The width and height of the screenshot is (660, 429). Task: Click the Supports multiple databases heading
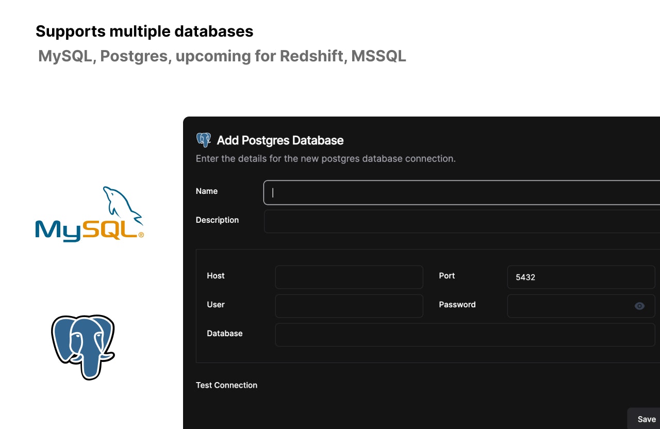pos(144,31)
